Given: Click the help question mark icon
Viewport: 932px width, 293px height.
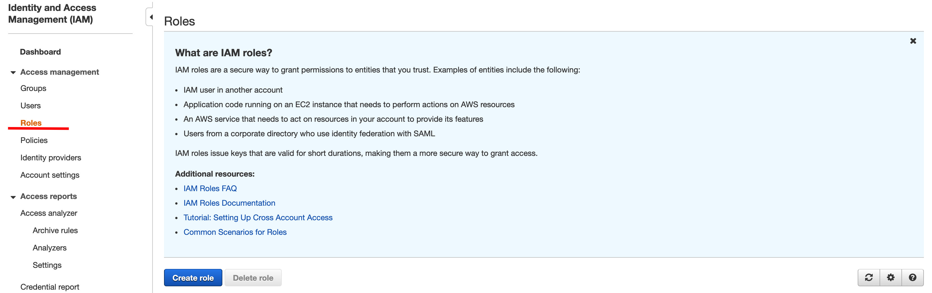Looking at the screenshot, I should [912, 277].
